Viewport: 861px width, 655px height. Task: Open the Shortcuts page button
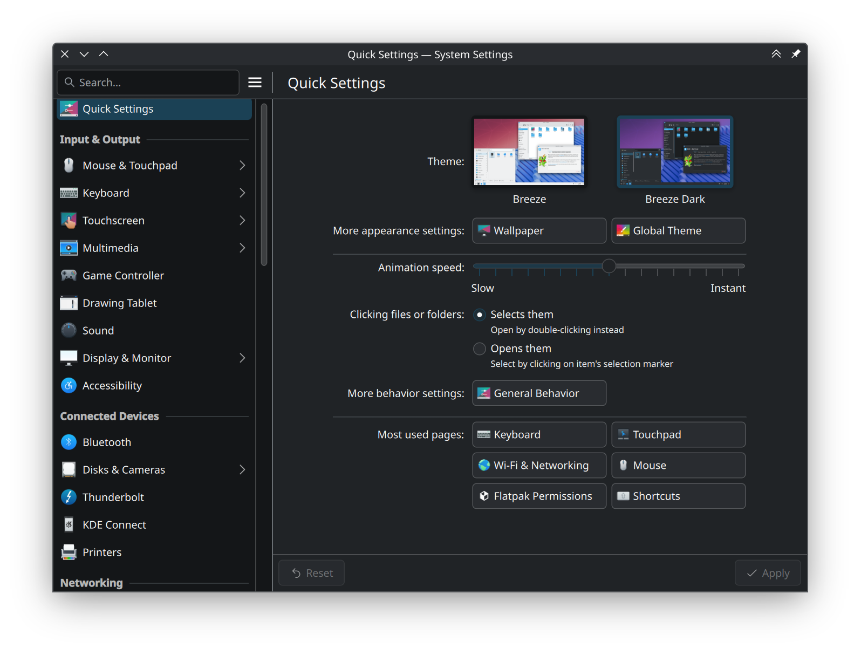(679, 496)
